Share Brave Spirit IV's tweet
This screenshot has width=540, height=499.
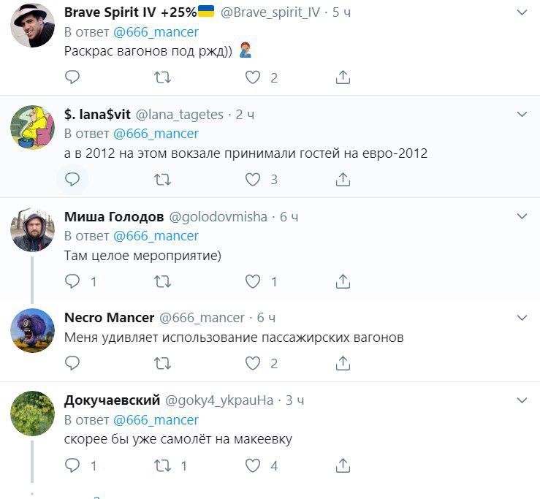point(343,77)
